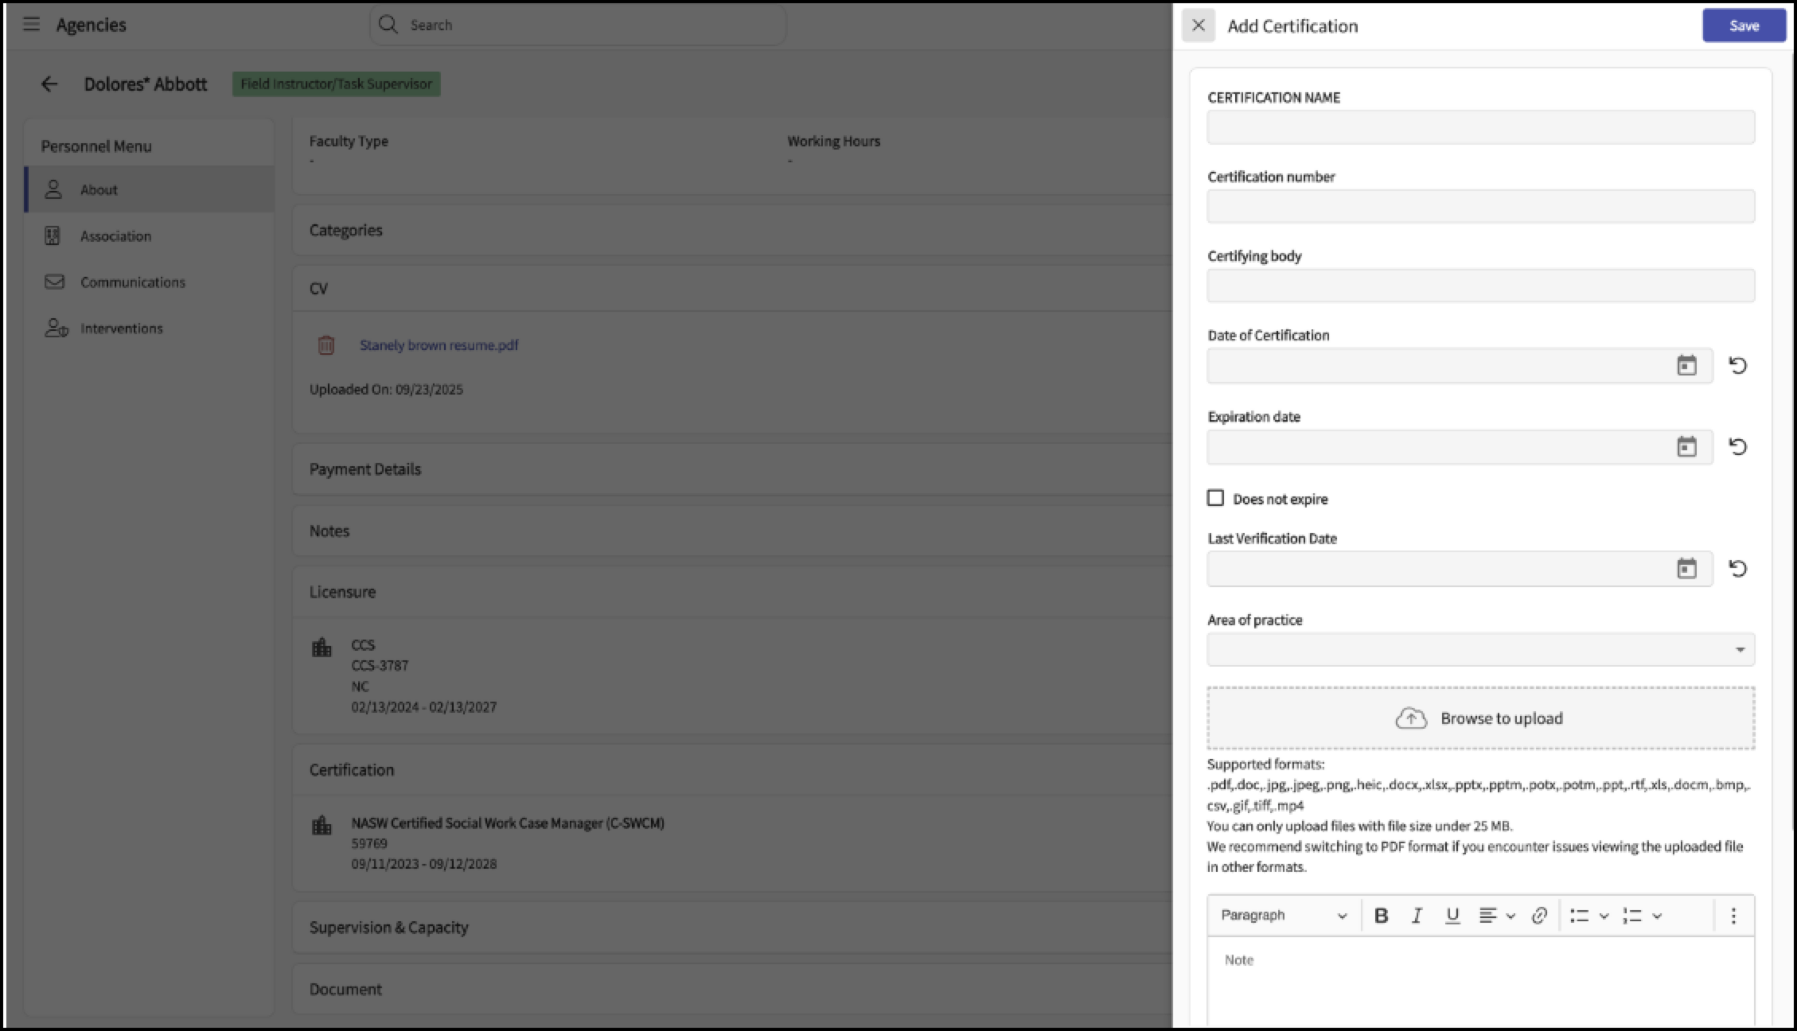Close the Add Certification panel
This screenshot has height=1031, width=1797.
tap(1198, 25)
